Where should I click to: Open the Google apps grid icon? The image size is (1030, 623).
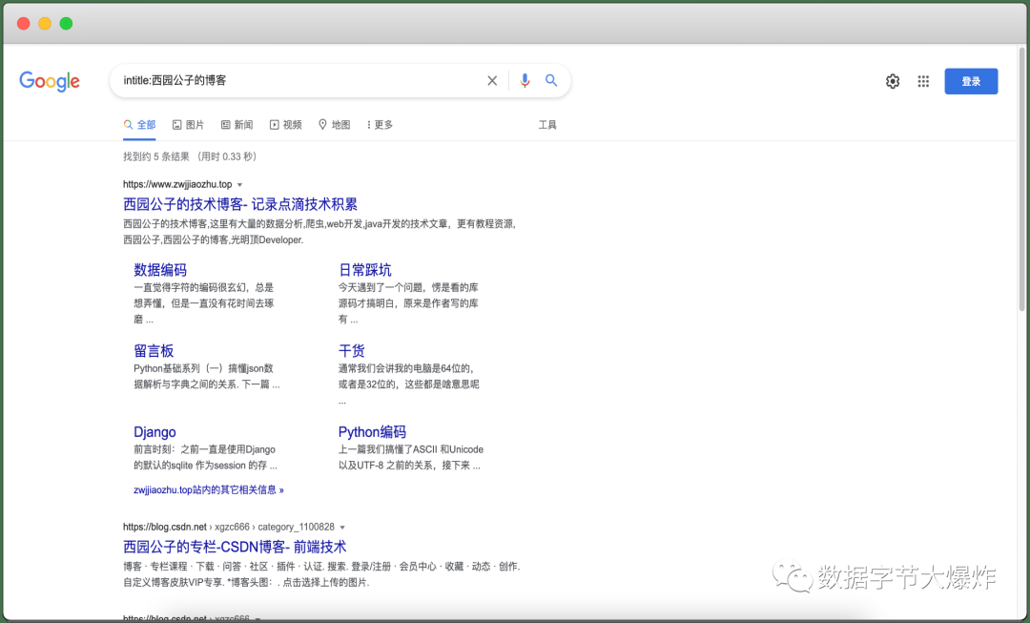923,81
